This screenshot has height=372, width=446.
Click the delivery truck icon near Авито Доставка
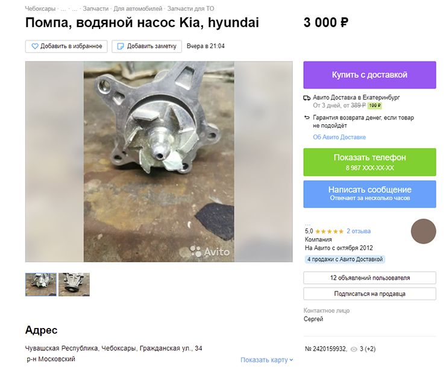pos(307,98)
